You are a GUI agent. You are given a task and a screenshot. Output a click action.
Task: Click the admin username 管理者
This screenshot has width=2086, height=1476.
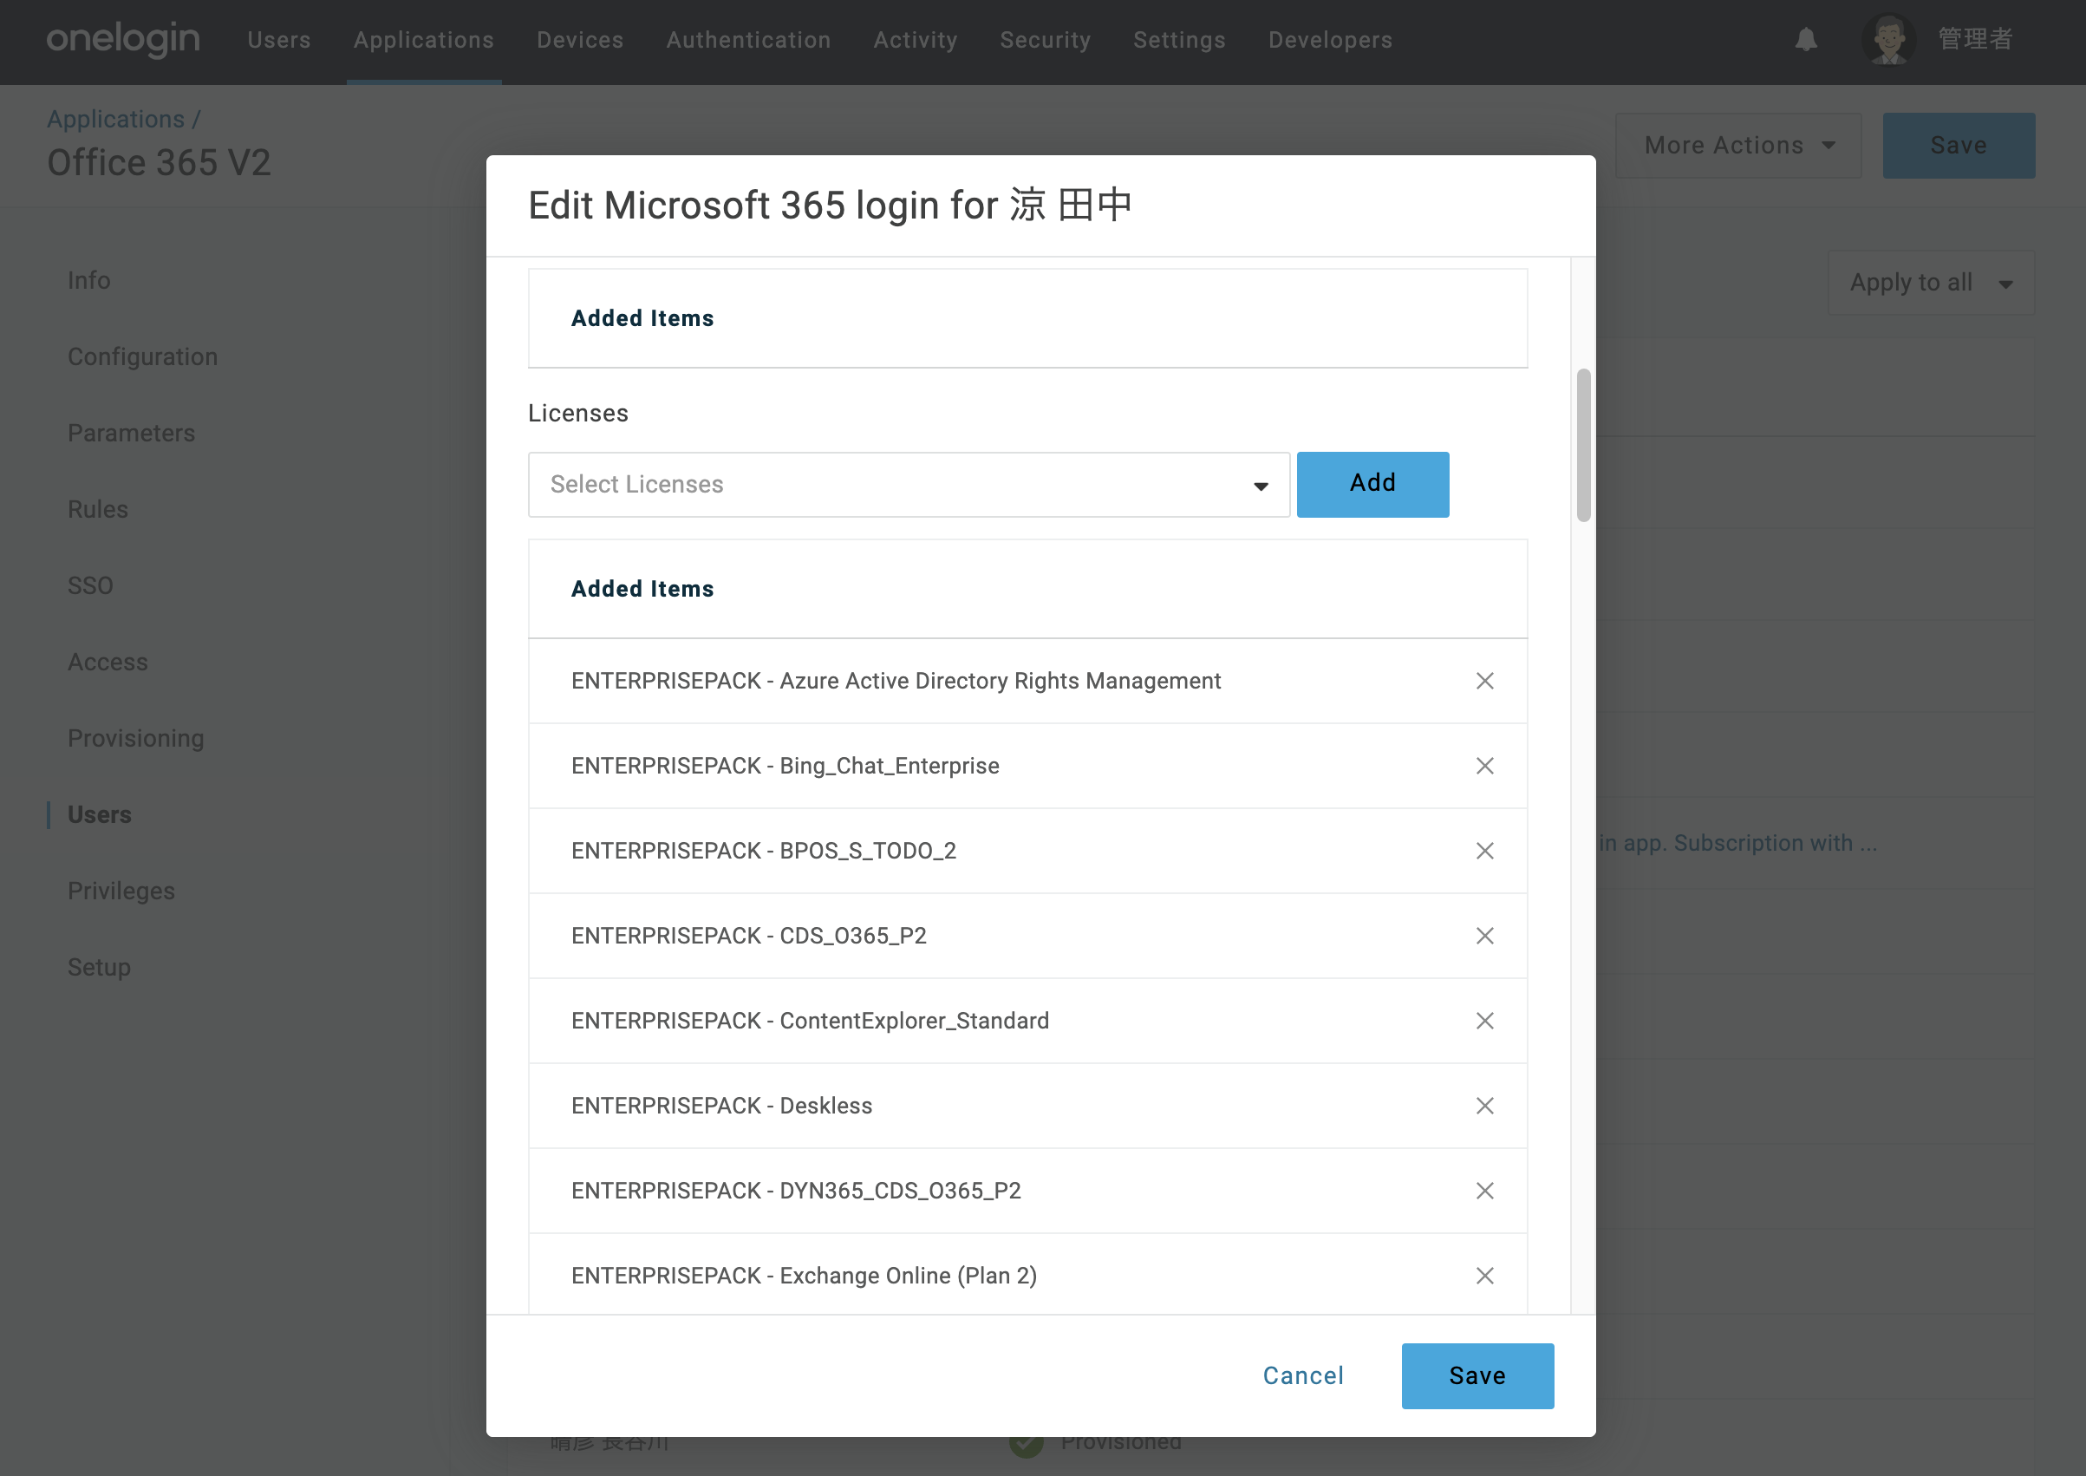1975,40
